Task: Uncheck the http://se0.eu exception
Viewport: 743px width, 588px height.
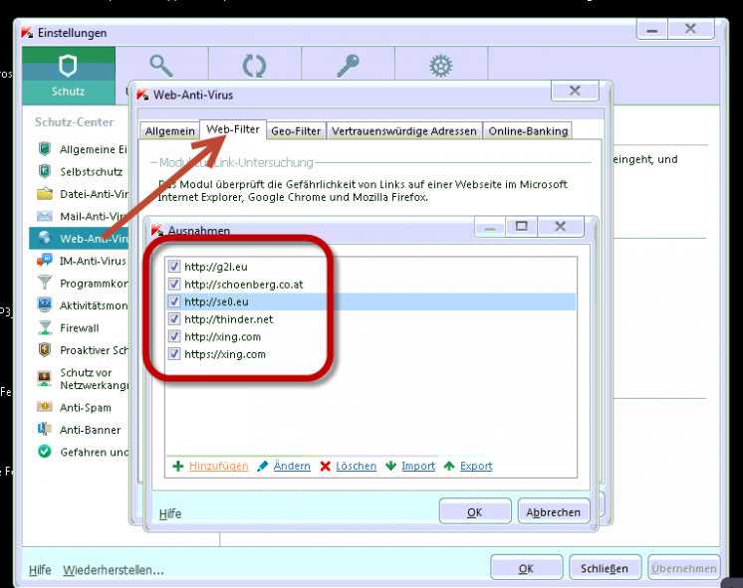Action: pos(174,301)
